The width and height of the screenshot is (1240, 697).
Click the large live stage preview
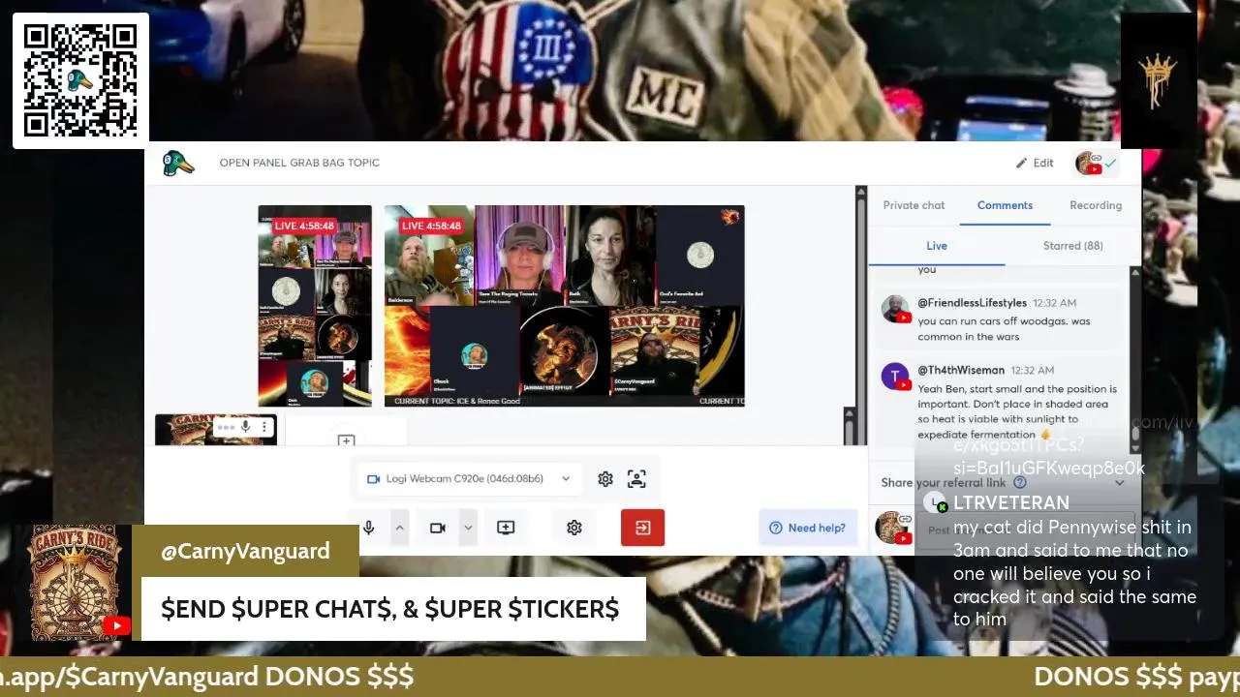[x=564, y=306]
